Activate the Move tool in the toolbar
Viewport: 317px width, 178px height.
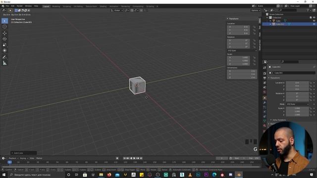4,33
